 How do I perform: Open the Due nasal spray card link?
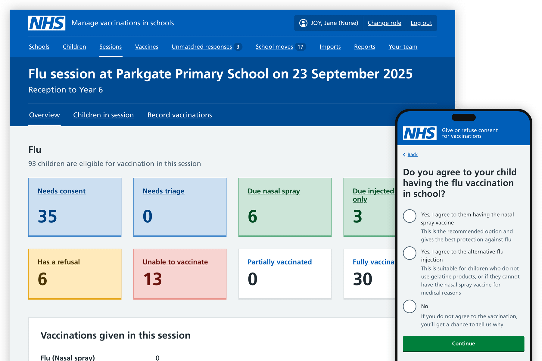point(274,191)
